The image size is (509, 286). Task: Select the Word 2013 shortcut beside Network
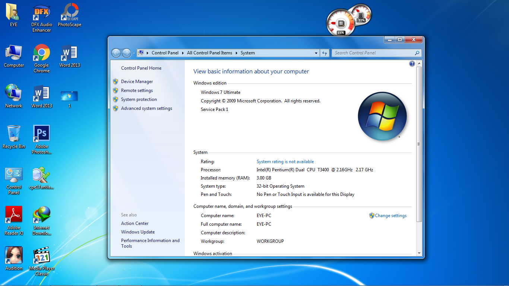pos(41,96)
